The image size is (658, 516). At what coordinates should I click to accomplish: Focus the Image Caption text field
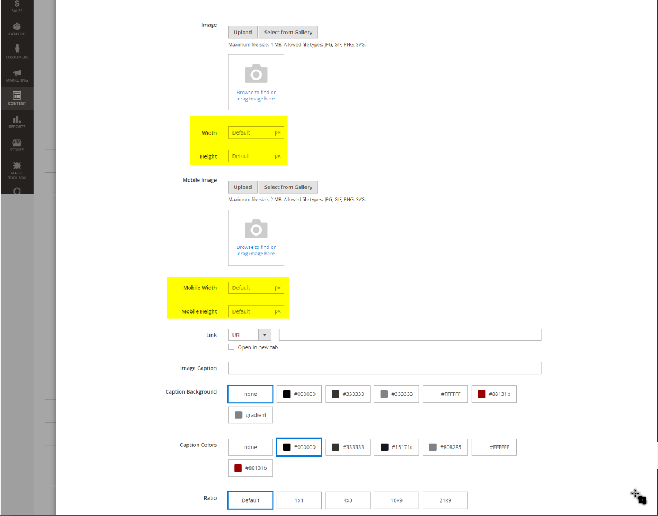pyautogui.click(x=385, y=368)
